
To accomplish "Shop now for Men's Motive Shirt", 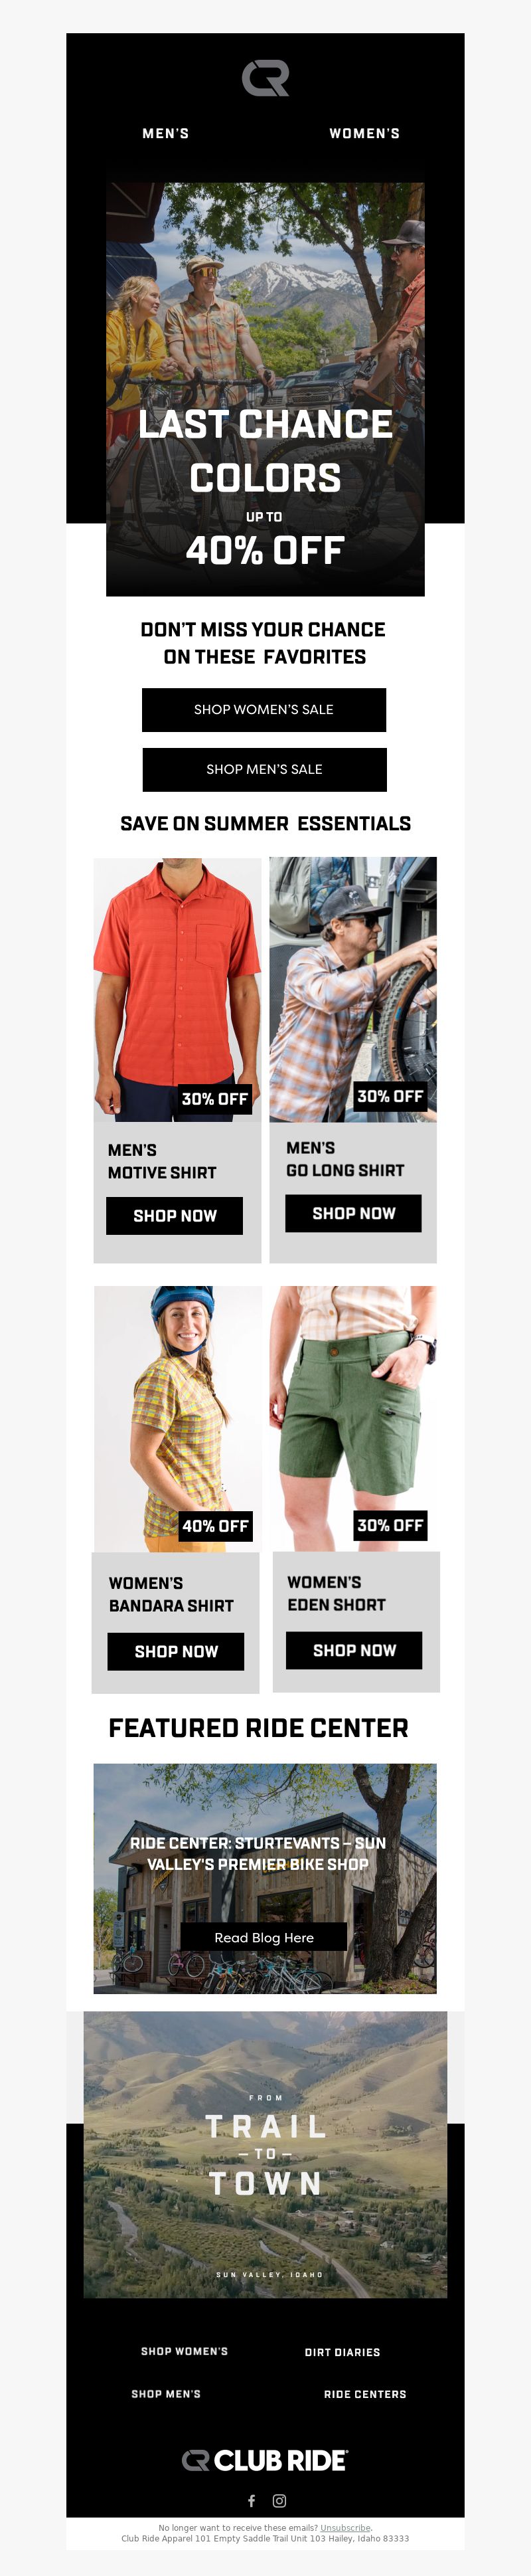I will [x=175, y=1215].
